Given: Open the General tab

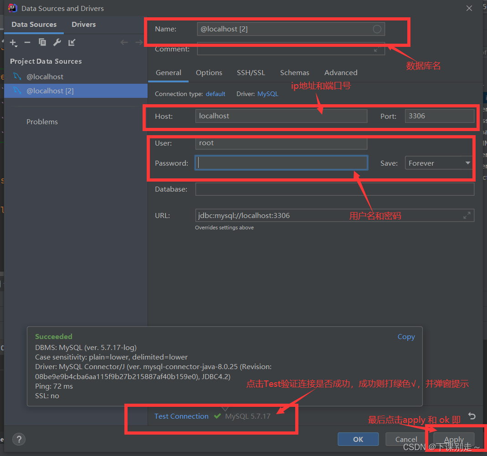Looking at the screenshot, I should [x=169, y=73].
